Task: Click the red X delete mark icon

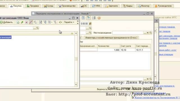Action: [x=26, y=22]
